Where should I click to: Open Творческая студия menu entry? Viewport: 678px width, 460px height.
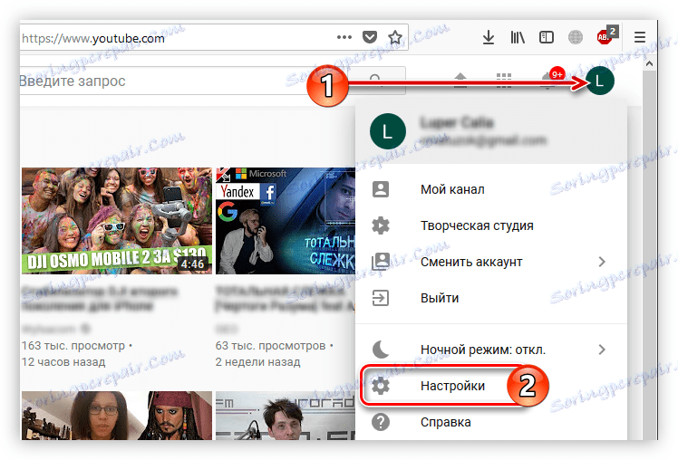[491, 225]
